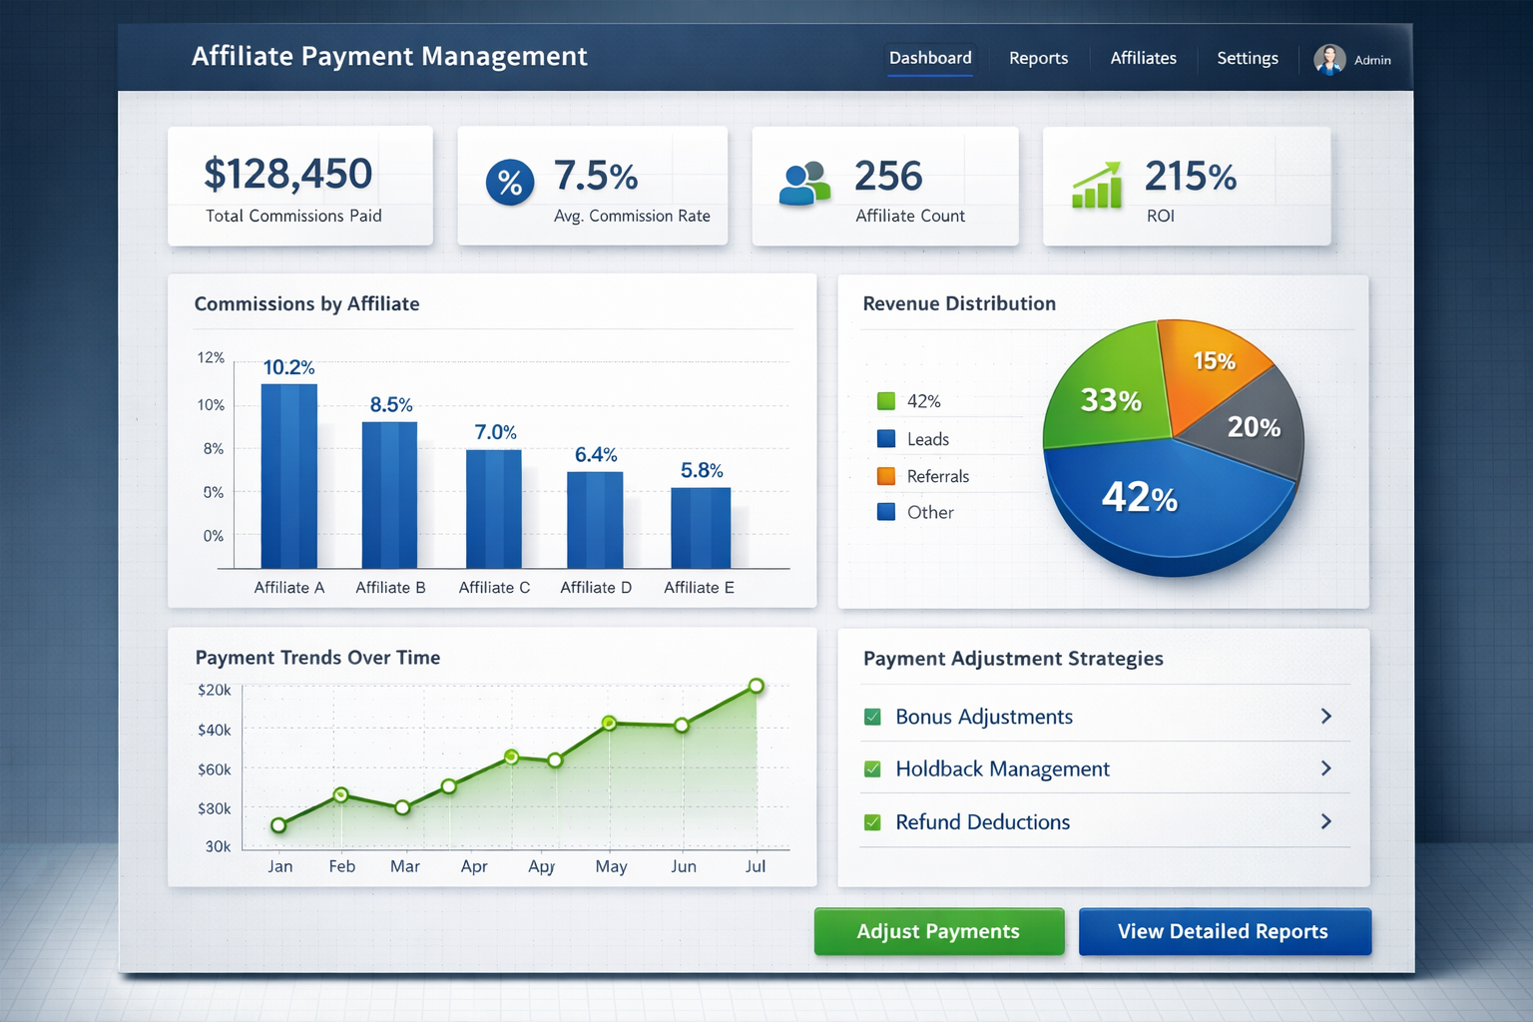Switch to the Reports tab
This screenshot has width=1533, height=1022.
(1038, 58)
